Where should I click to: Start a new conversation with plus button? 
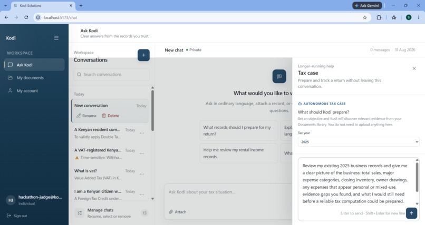pyautogui.click(x=143, y=55)
